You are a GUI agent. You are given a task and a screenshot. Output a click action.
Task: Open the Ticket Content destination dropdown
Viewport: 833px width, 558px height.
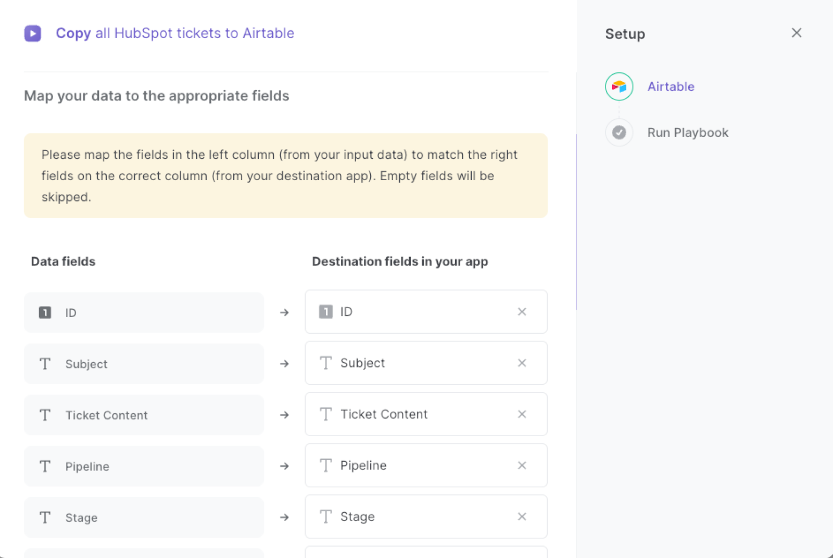(426, 414)
